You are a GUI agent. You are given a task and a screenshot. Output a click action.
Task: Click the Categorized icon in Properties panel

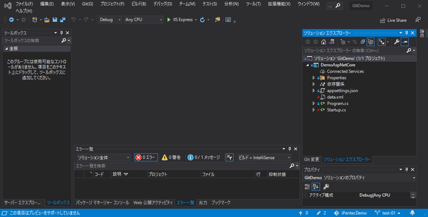pyautogui.click(x=307, y=187)
